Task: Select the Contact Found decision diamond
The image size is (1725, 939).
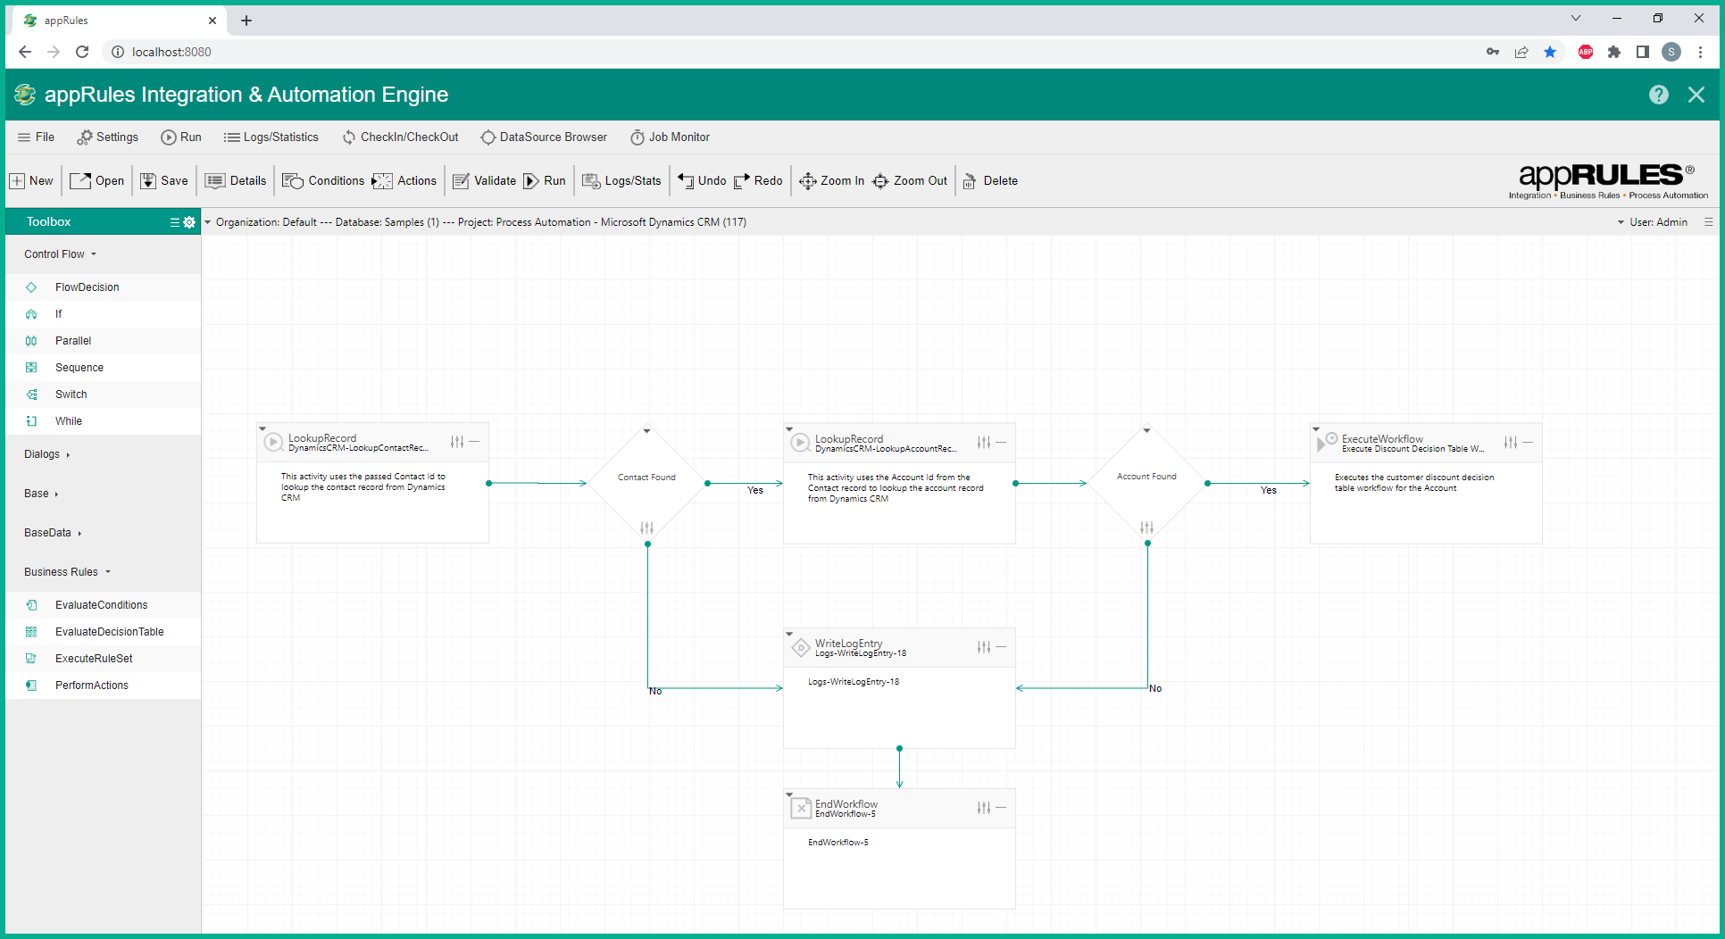Action: [x=647, y=483]
